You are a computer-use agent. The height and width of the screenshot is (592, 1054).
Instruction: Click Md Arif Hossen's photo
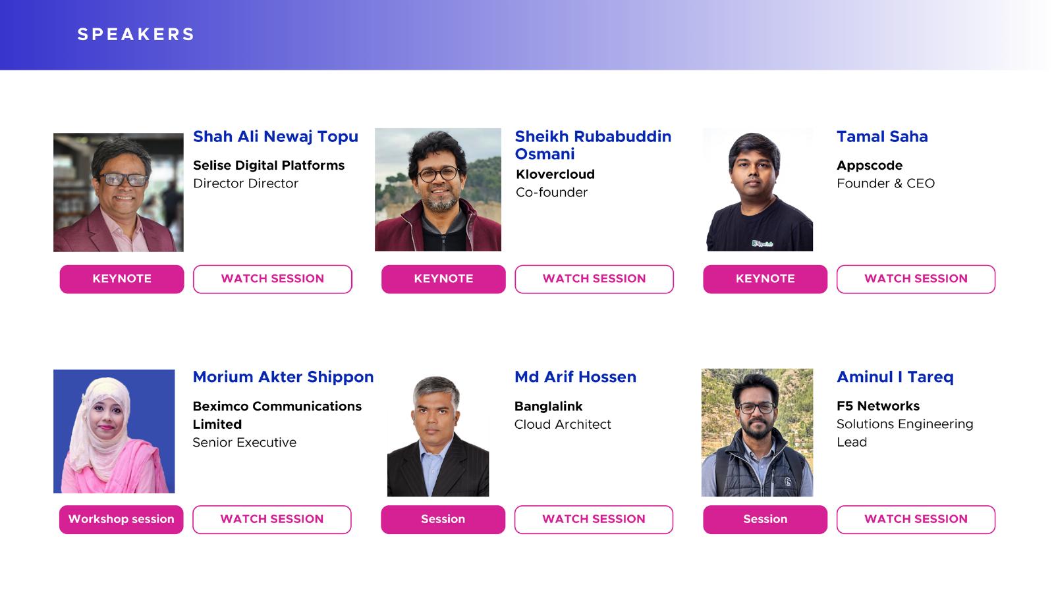[x=438, y=434]
